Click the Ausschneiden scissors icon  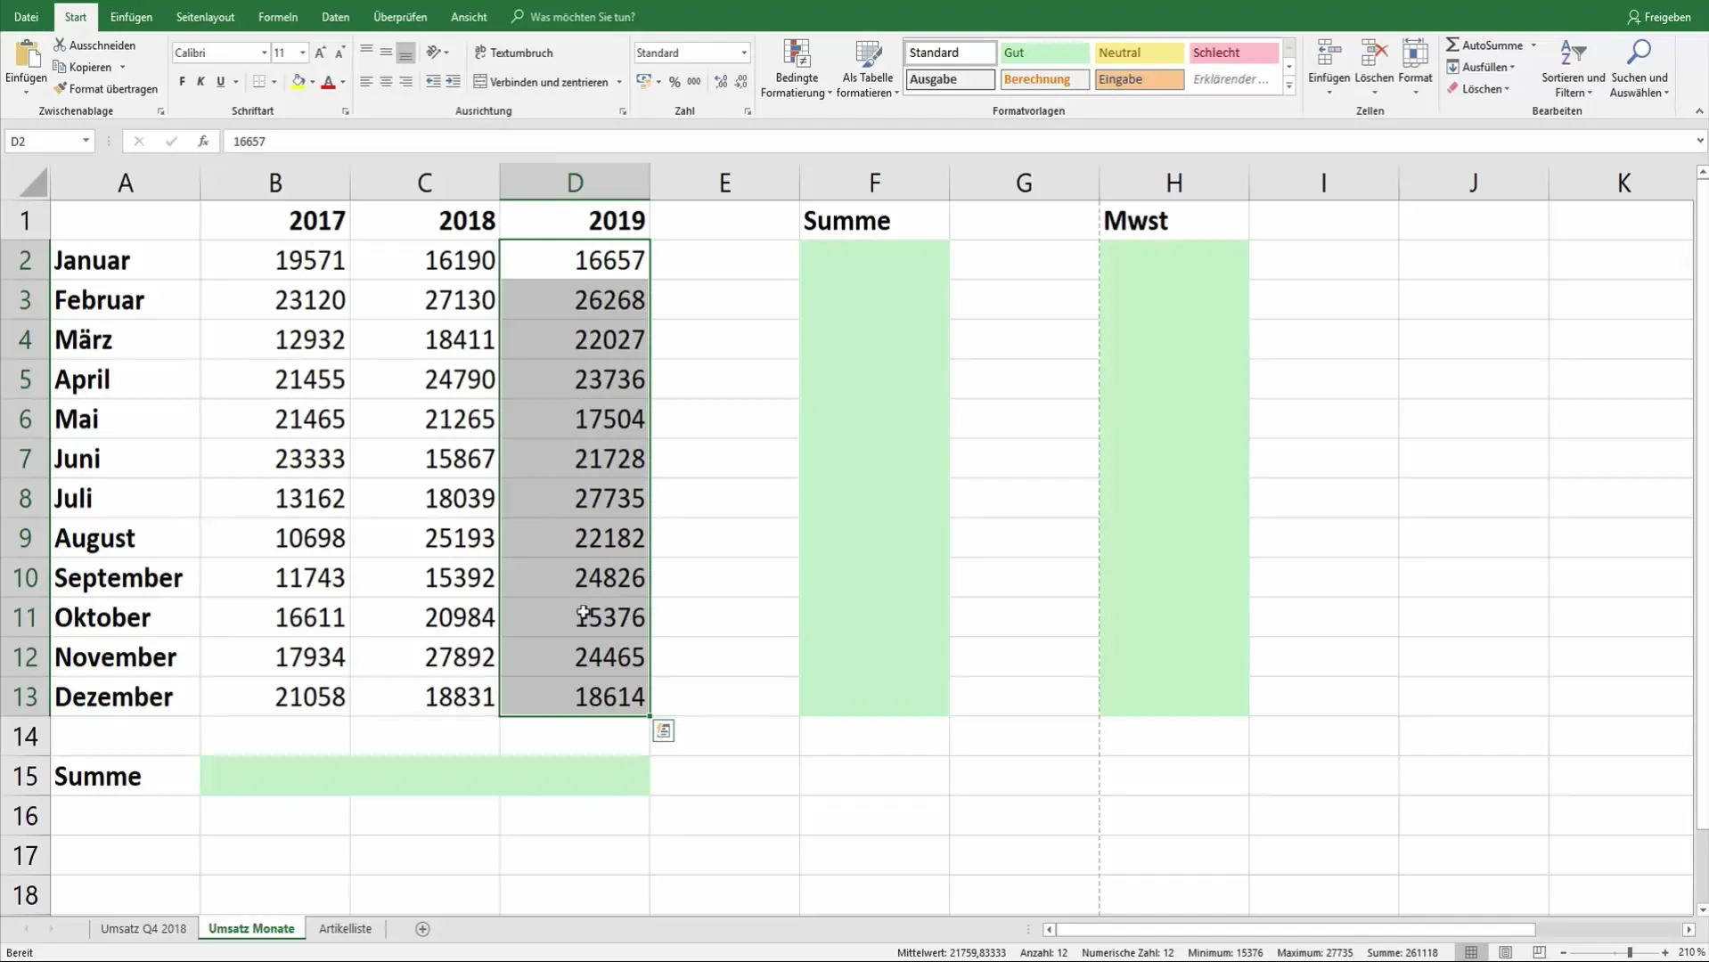pyautogui.click(x=60, y=45)
